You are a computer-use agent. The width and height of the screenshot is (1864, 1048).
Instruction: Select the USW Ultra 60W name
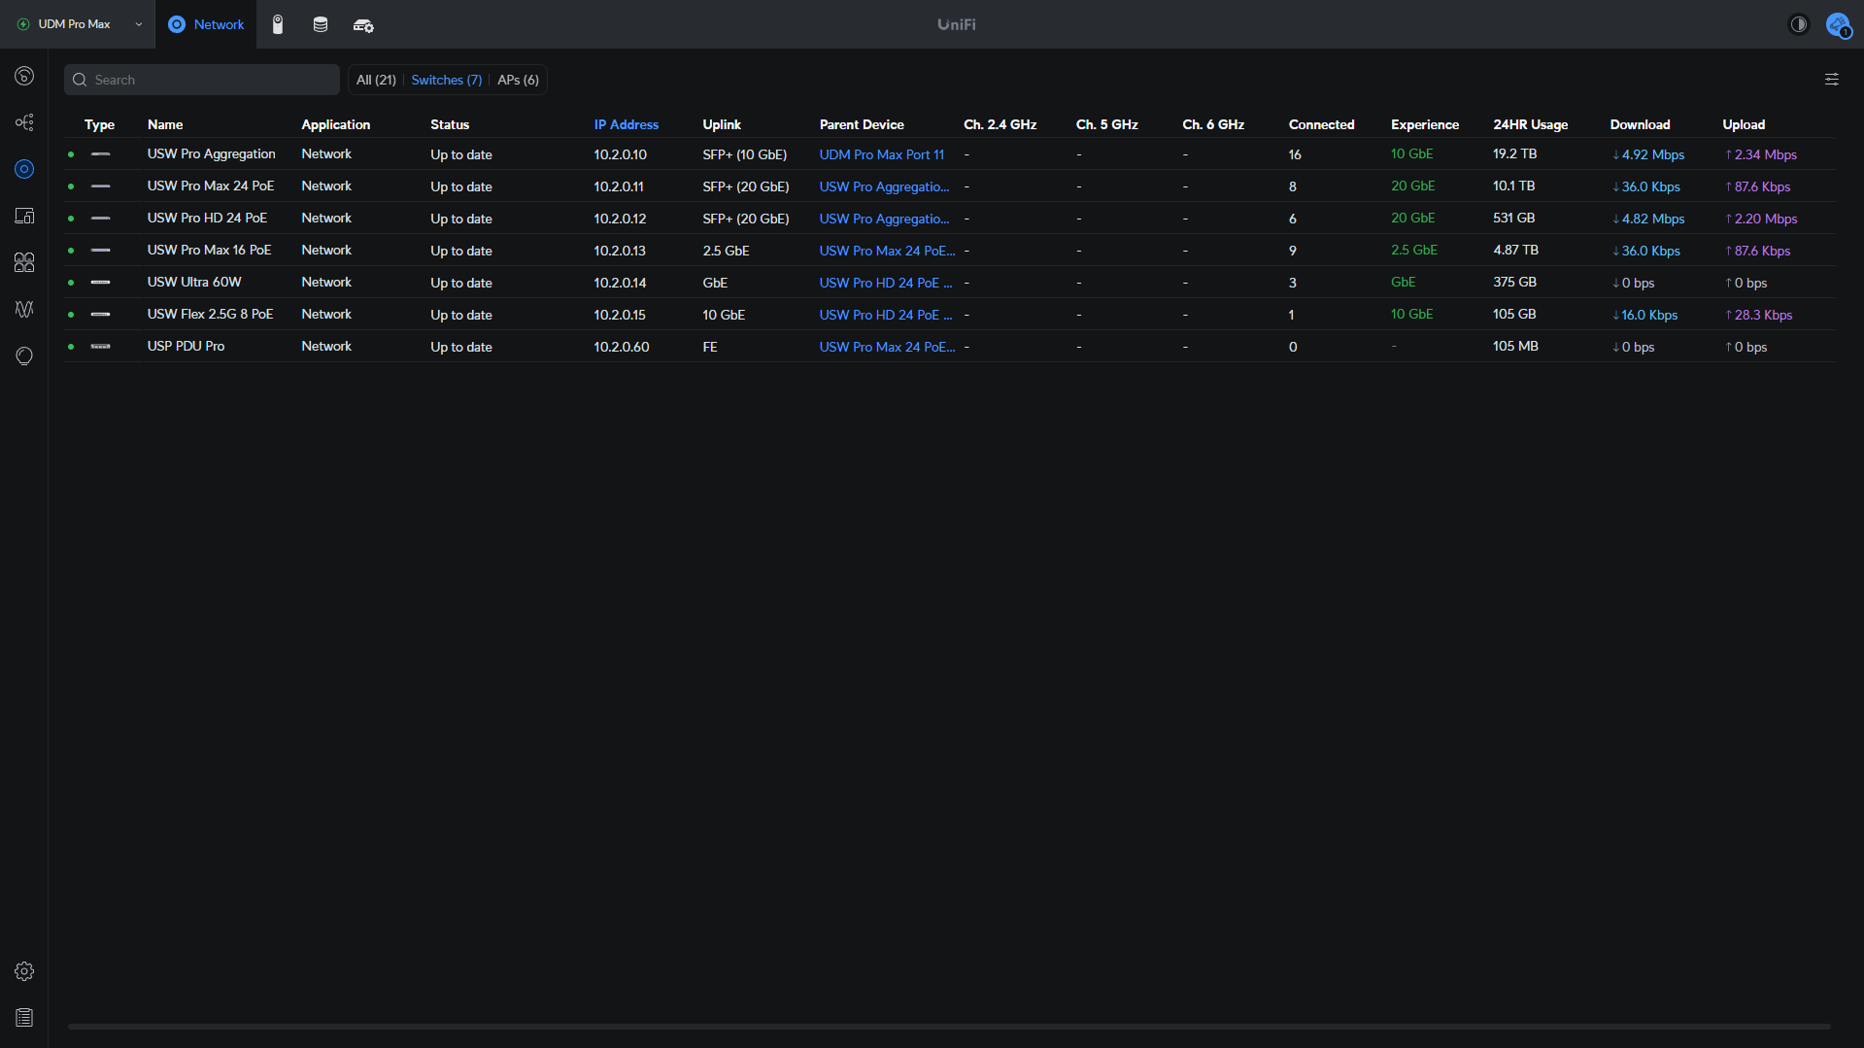point(194,283)
